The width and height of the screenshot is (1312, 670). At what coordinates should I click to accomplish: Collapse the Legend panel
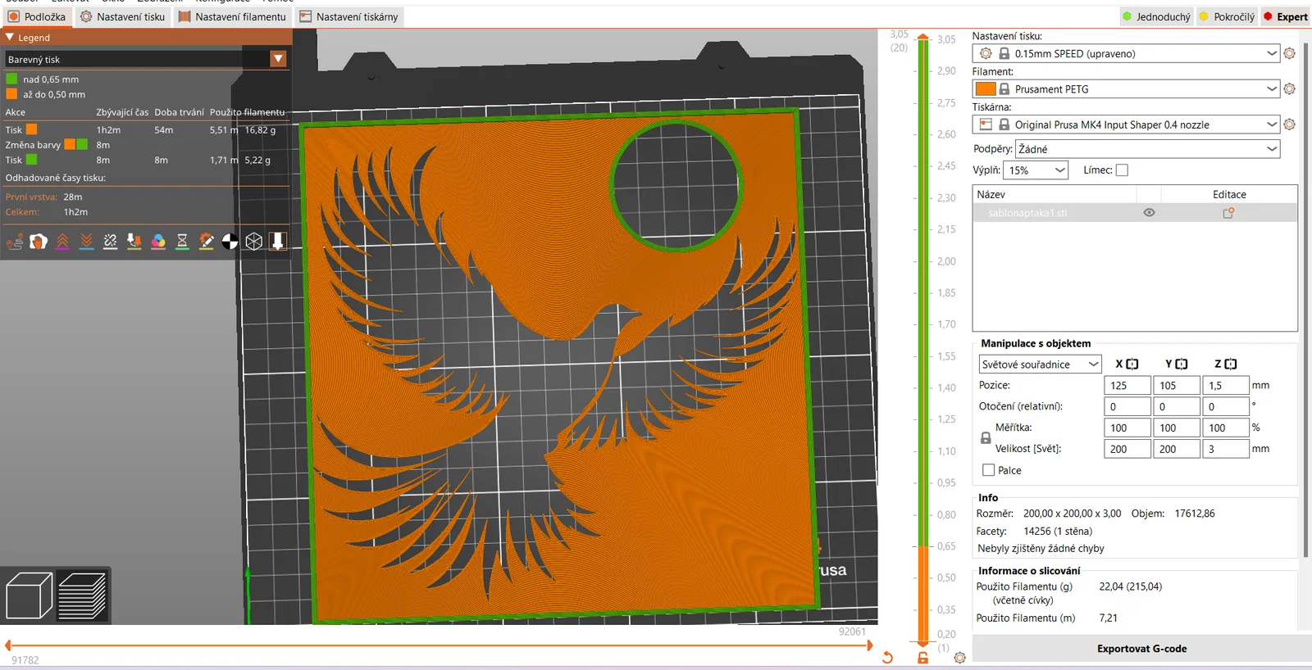10,37
